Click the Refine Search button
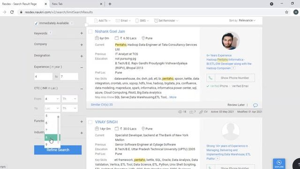Viewport: 300px width, 169px height. pyautogui.click(x=58, y=150)
